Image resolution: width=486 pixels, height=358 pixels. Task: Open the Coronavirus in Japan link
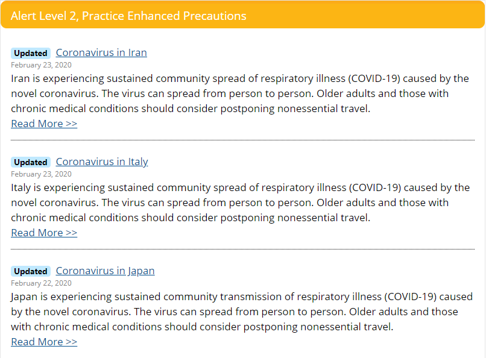pos(105,271)
